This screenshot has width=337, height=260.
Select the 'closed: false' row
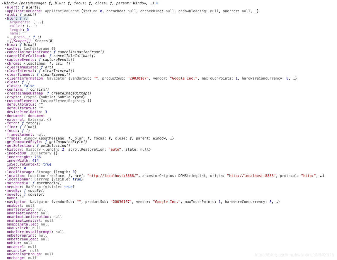point(21,86)
